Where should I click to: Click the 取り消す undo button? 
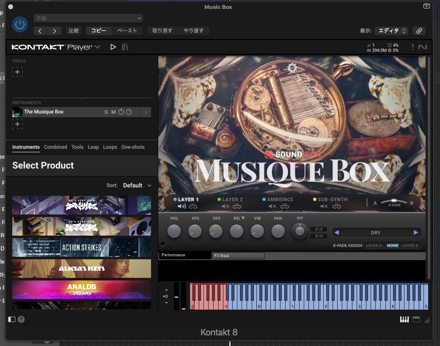162,30
